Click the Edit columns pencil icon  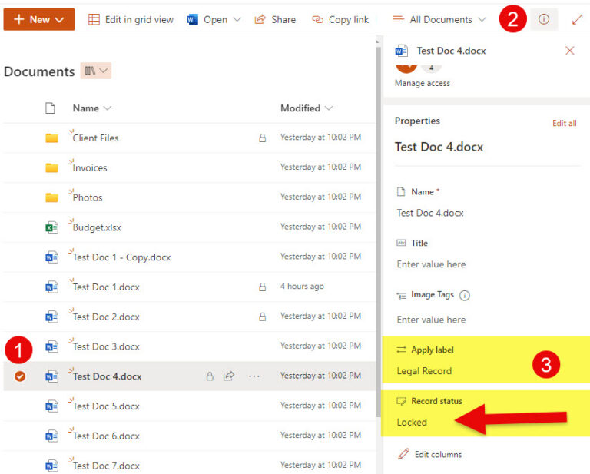click(403, 454)
